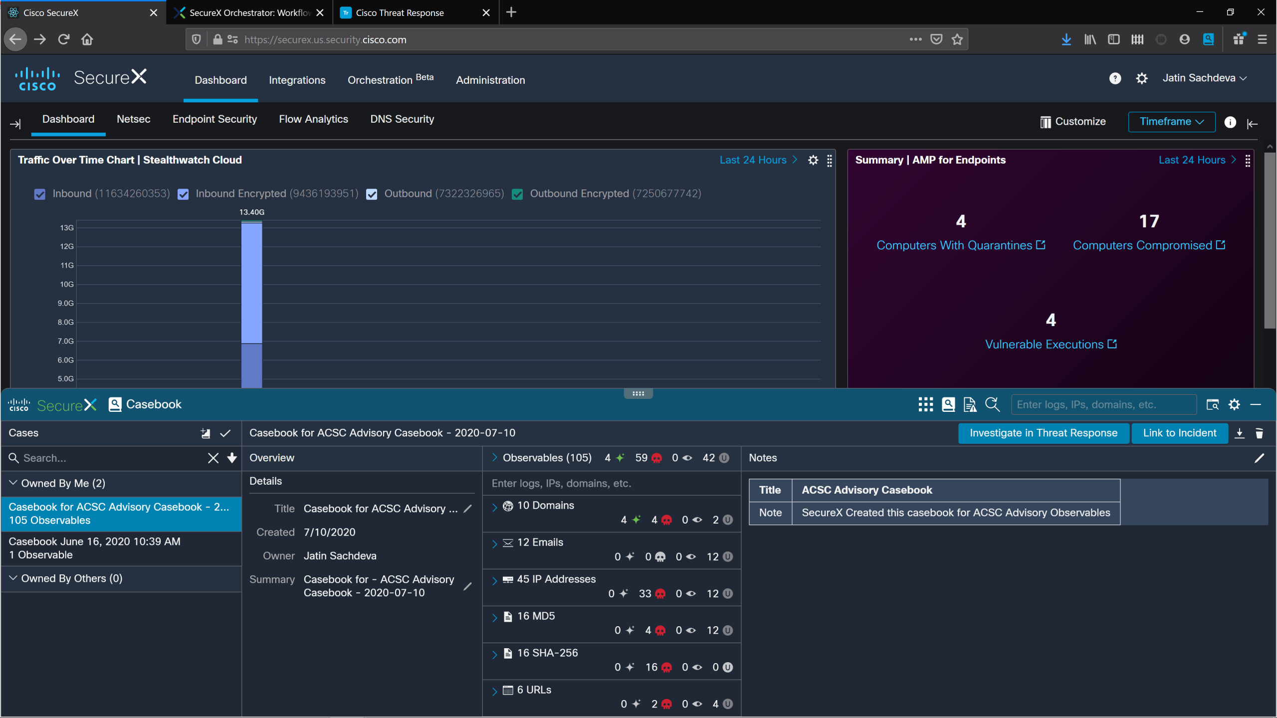The image size is (1277, 718).
Task: Expand the 16 MD5 observables row
Action: pos(494,618)
